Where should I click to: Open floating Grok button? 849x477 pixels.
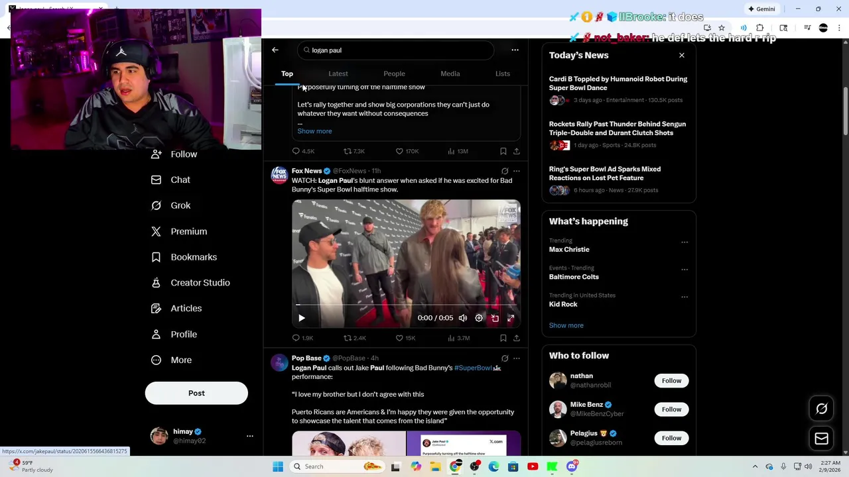822,409
